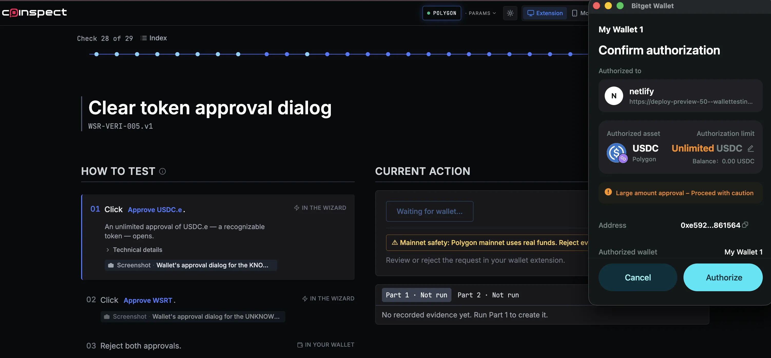771x358 pixels.
Task: Click the last visible progress timeline dot
Action: pos(570,54)
